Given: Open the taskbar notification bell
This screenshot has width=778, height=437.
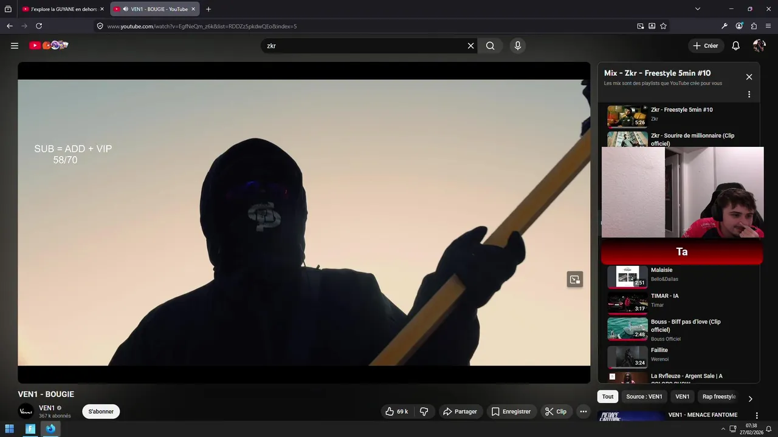Looking at the screenshot, I should point(768,429).
